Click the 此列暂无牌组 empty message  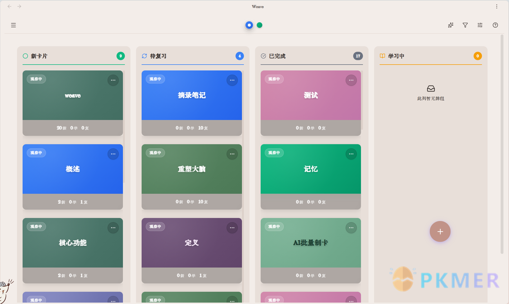431,99
